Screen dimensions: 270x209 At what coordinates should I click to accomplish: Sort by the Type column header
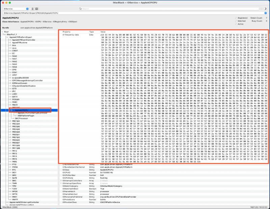[91, 32]
